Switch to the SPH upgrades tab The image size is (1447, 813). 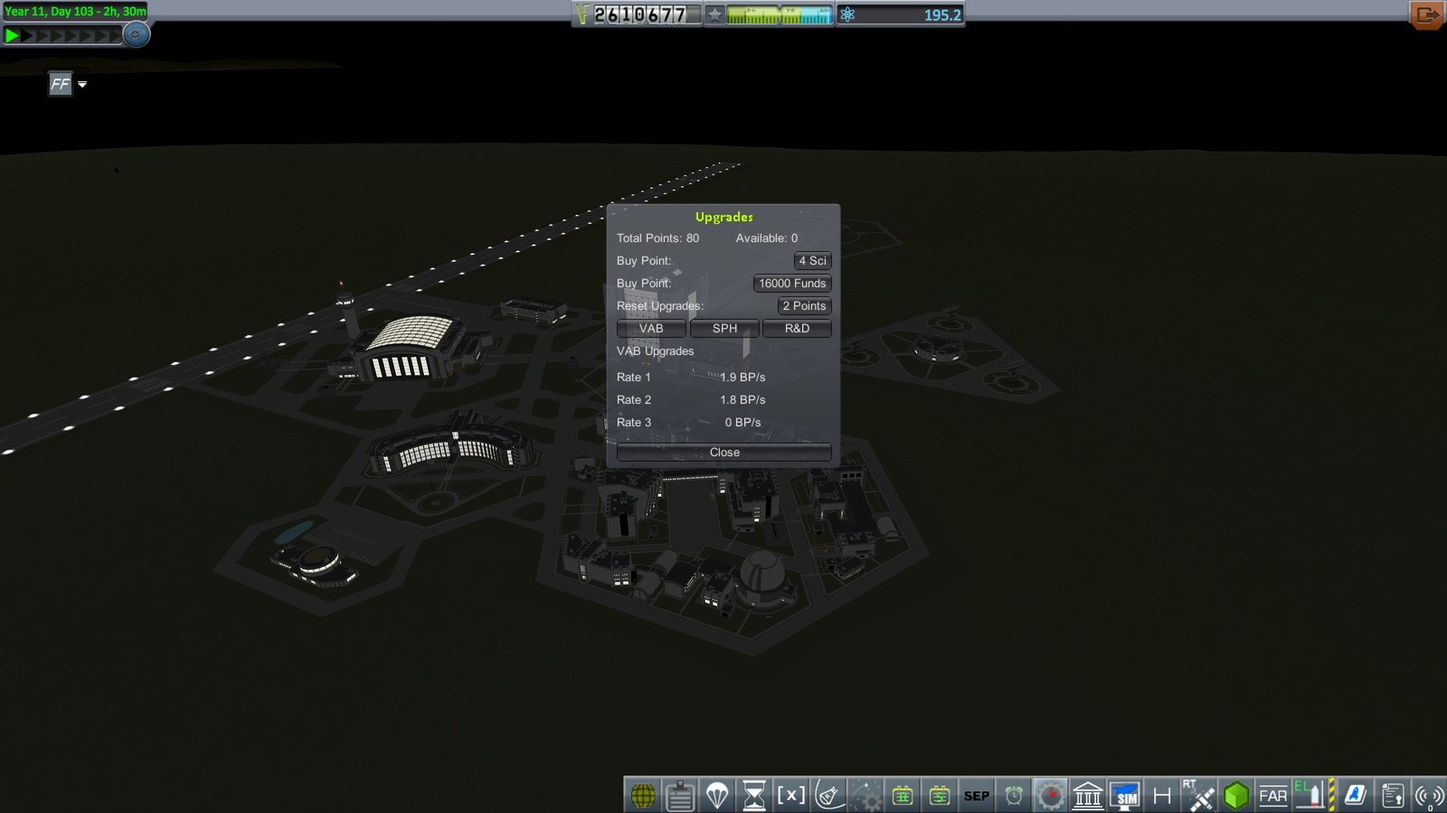(724, 329)
